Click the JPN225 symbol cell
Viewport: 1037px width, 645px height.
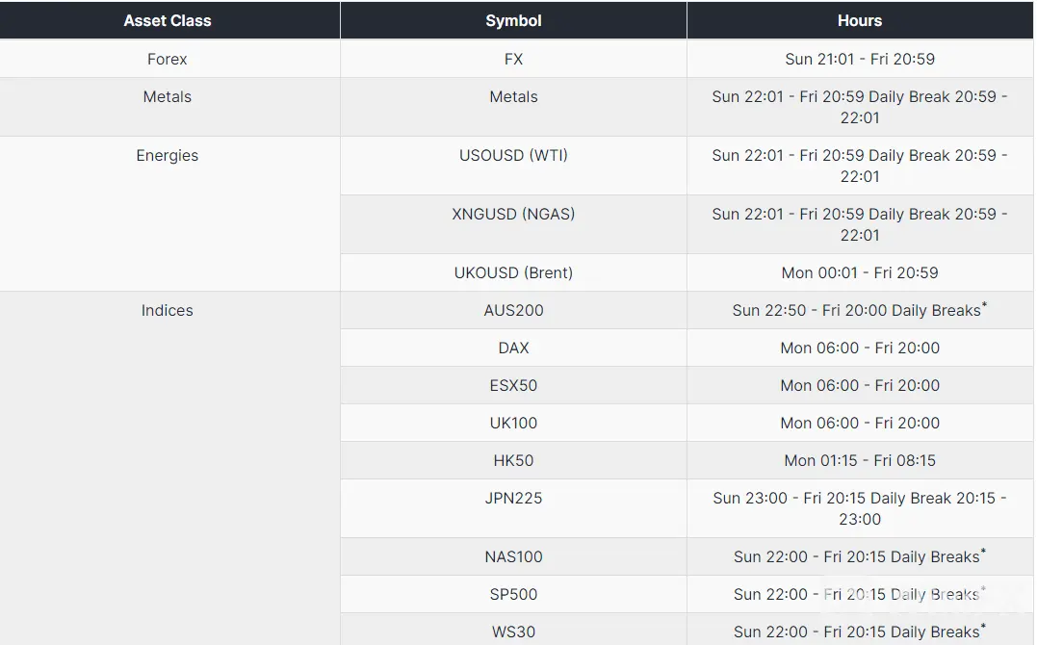513,508
